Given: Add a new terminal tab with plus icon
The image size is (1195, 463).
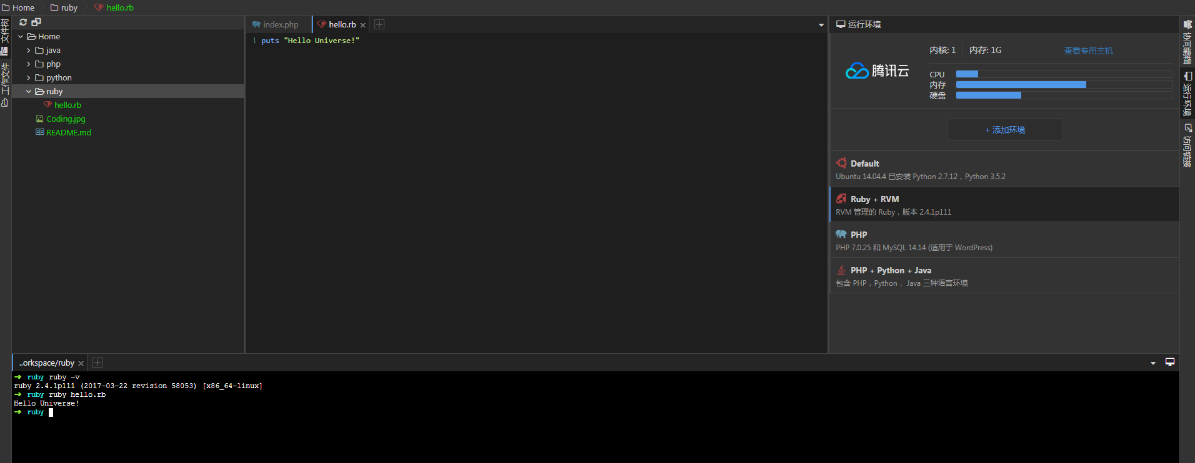Looking at the screenshot, I should point(97,363).
